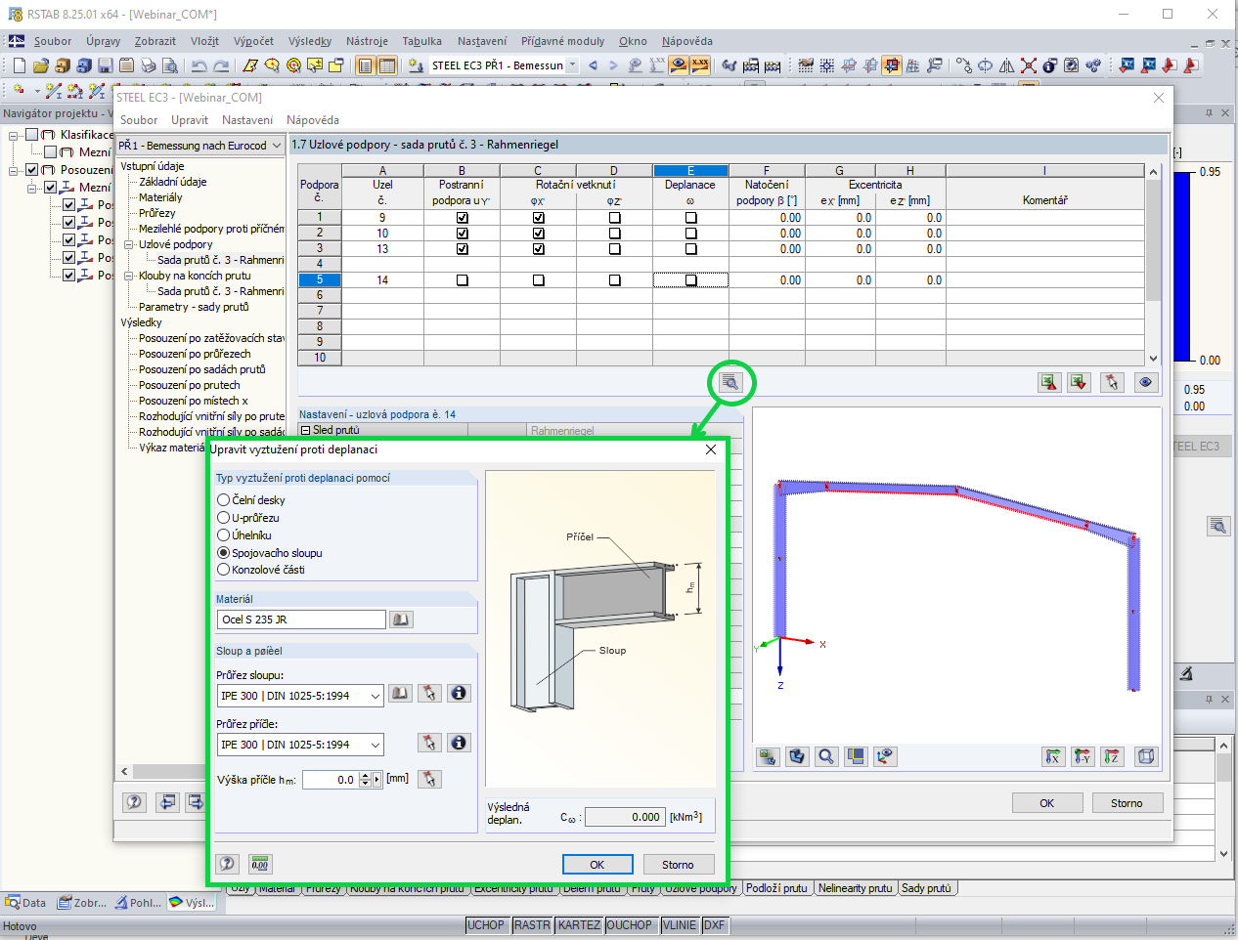Click OK in warping stiffener dialog
Image resolution: width=1238 pixels, height=940 pixels.
point(597,865)
